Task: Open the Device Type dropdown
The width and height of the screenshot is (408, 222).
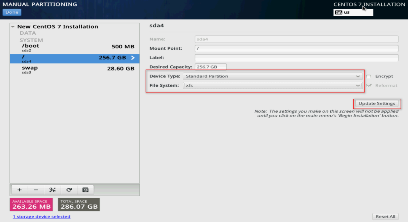Action: [x=273, y=76]
